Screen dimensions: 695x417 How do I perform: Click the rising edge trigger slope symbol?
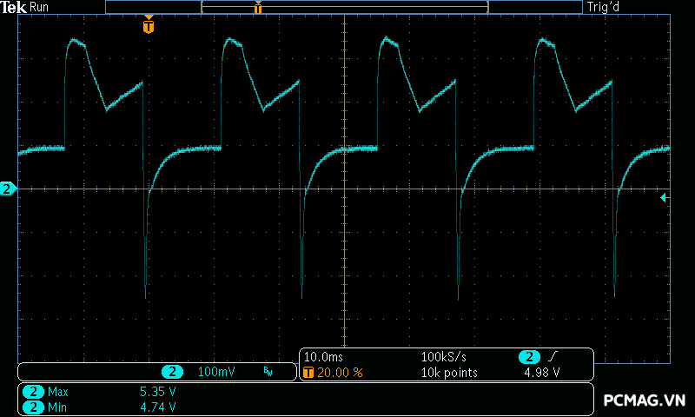coord(553,358)
